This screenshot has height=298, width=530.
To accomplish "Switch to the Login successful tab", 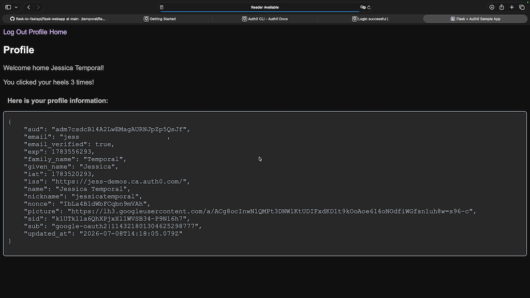I will pos(370,19).
